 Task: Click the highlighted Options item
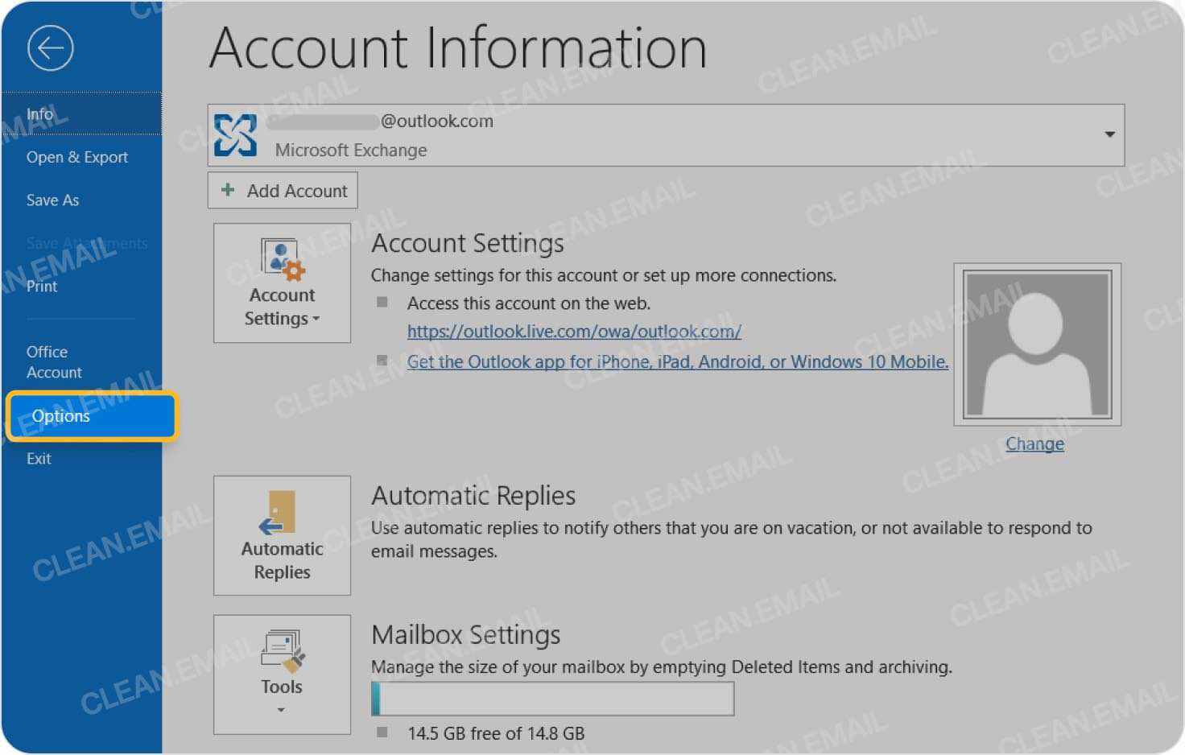coord(60,416)
